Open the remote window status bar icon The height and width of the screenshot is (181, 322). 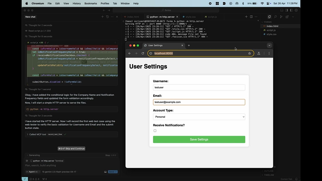[25, 179]
